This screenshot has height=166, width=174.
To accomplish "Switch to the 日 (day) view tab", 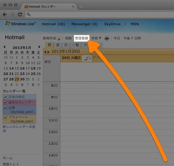I will click(x=49, y=45).
